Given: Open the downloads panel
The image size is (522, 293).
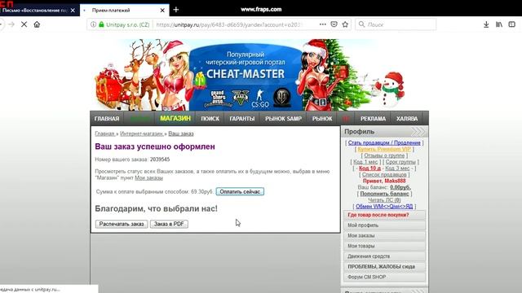Looking at the screenshot, I should [x=486, y=24].
